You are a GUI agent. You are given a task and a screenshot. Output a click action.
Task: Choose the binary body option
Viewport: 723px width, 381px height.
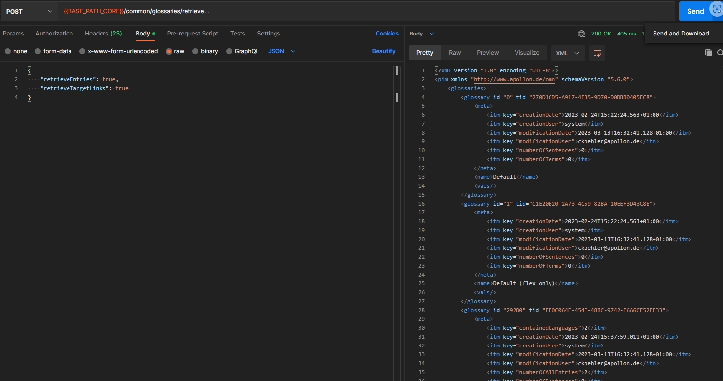click(x=195, y=51)
